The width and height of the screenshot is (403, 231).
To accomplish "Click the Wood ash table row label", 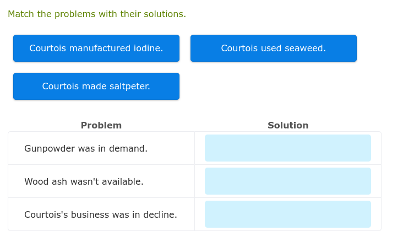I will coord(84,181).
